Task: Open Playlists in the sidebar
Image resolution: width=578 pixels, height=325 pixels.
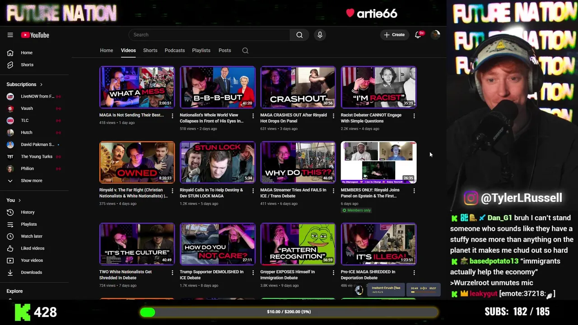Action: pos(34,224)
